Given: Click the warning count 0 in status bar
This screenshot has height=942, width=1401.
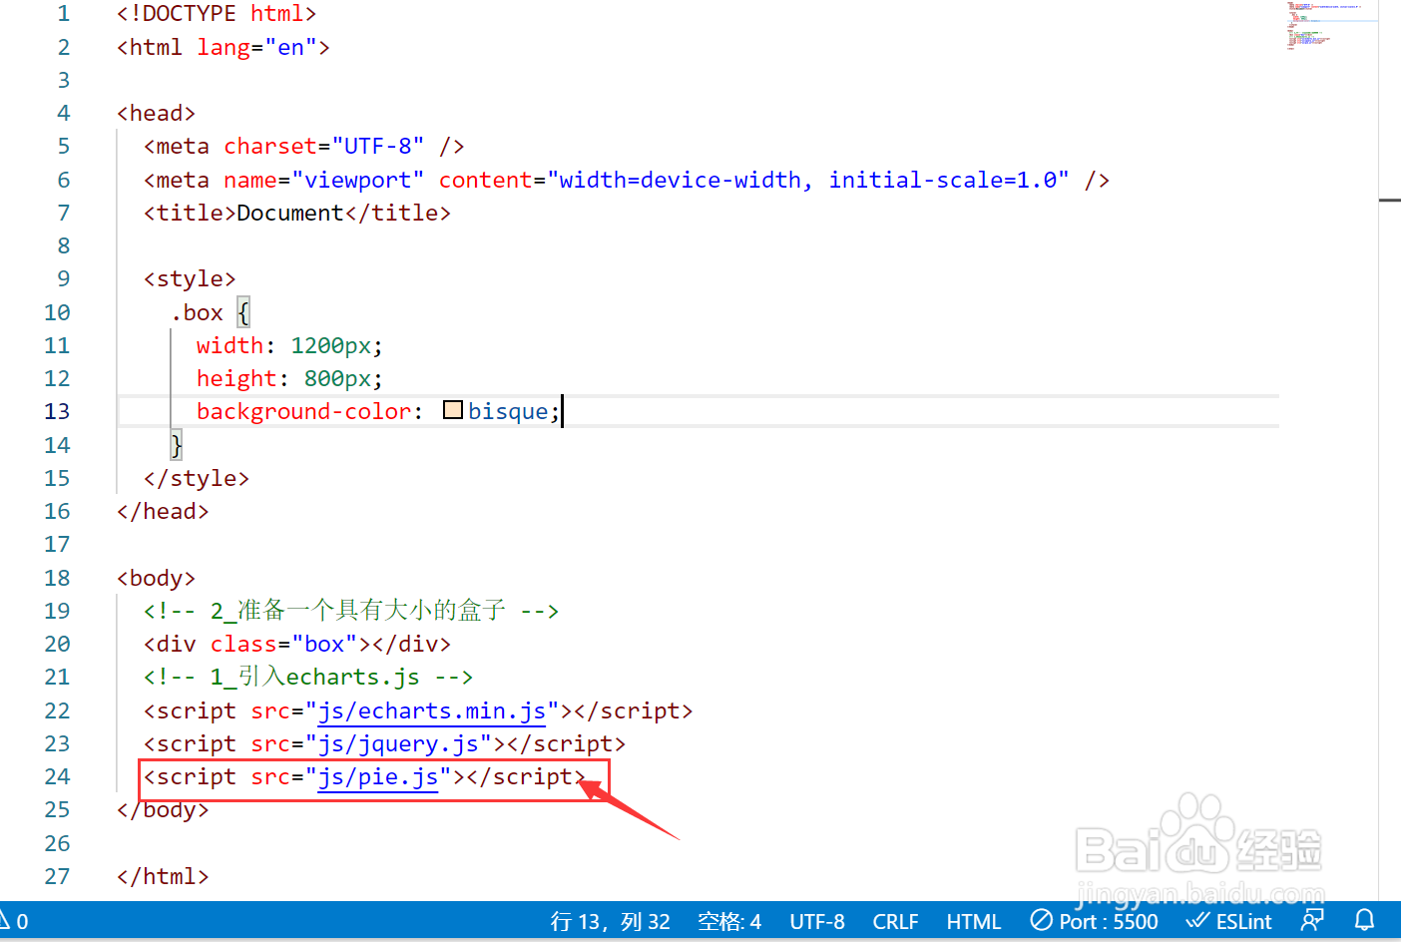Looking at the screenshot, I should coord(22,921).
